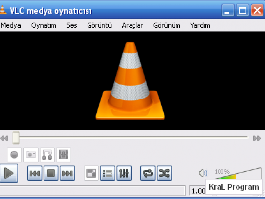Close the VLC window

pyautogui.click(x=257, y=10)
